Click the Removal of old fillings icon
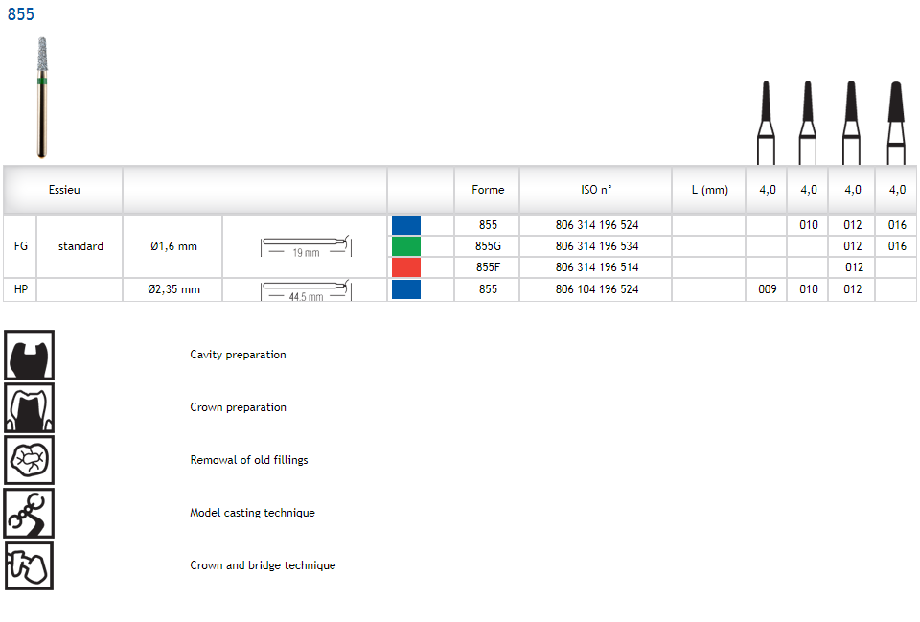Screen dimensions: 920x622 [29, 460]
